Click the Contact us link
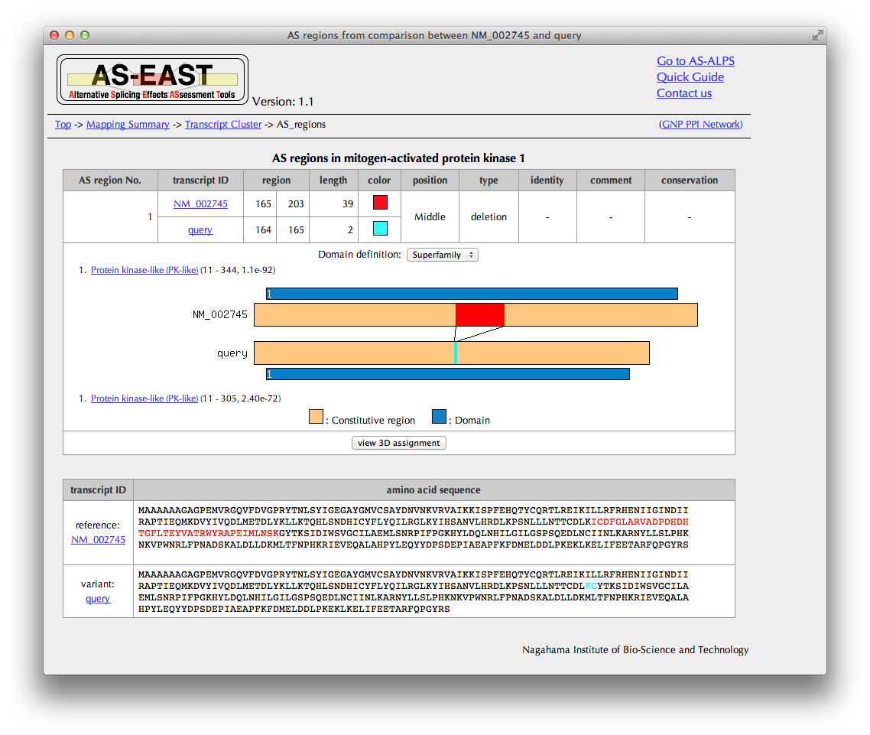The image size is (870, 735). pos(683,93)
